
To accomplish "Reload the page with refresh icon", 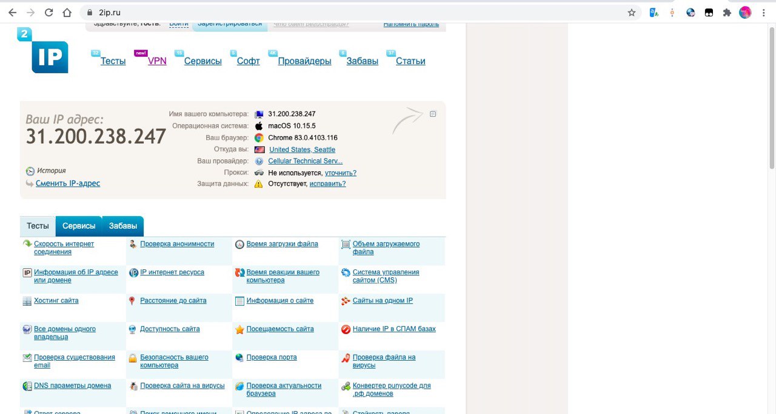I will pyautogui.click(x=48, y=12).
